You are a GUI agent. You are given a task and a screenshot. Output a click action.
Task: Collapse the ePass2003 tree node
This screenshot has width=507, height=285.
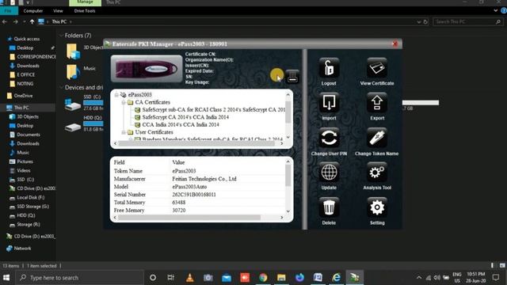click(x=116, y=95)
